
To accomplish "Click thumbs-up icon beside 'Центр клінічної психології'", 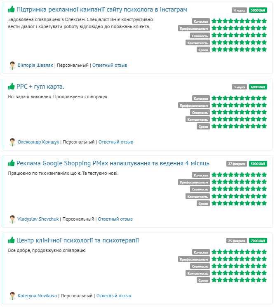I will tap(11, 240).
